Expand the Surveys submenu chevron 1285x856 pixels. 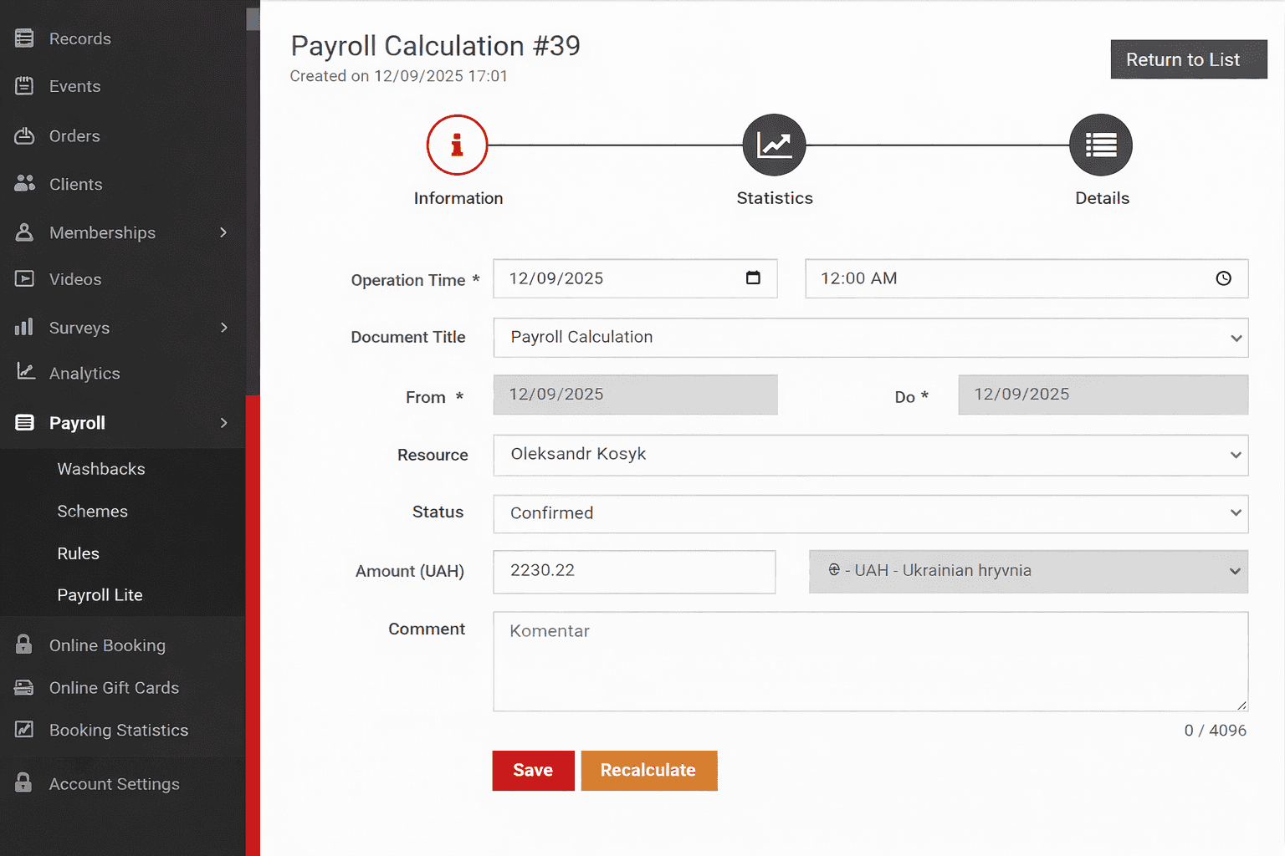point(223,328)
